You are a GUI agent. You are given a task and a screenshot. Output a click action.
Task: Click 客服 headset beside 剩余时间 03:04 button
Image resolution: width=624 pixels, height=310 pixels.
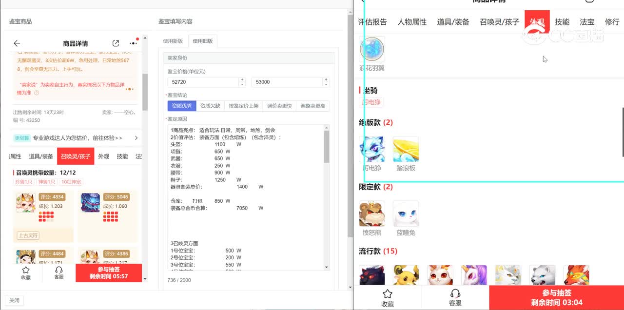click(x=455, y=298)
